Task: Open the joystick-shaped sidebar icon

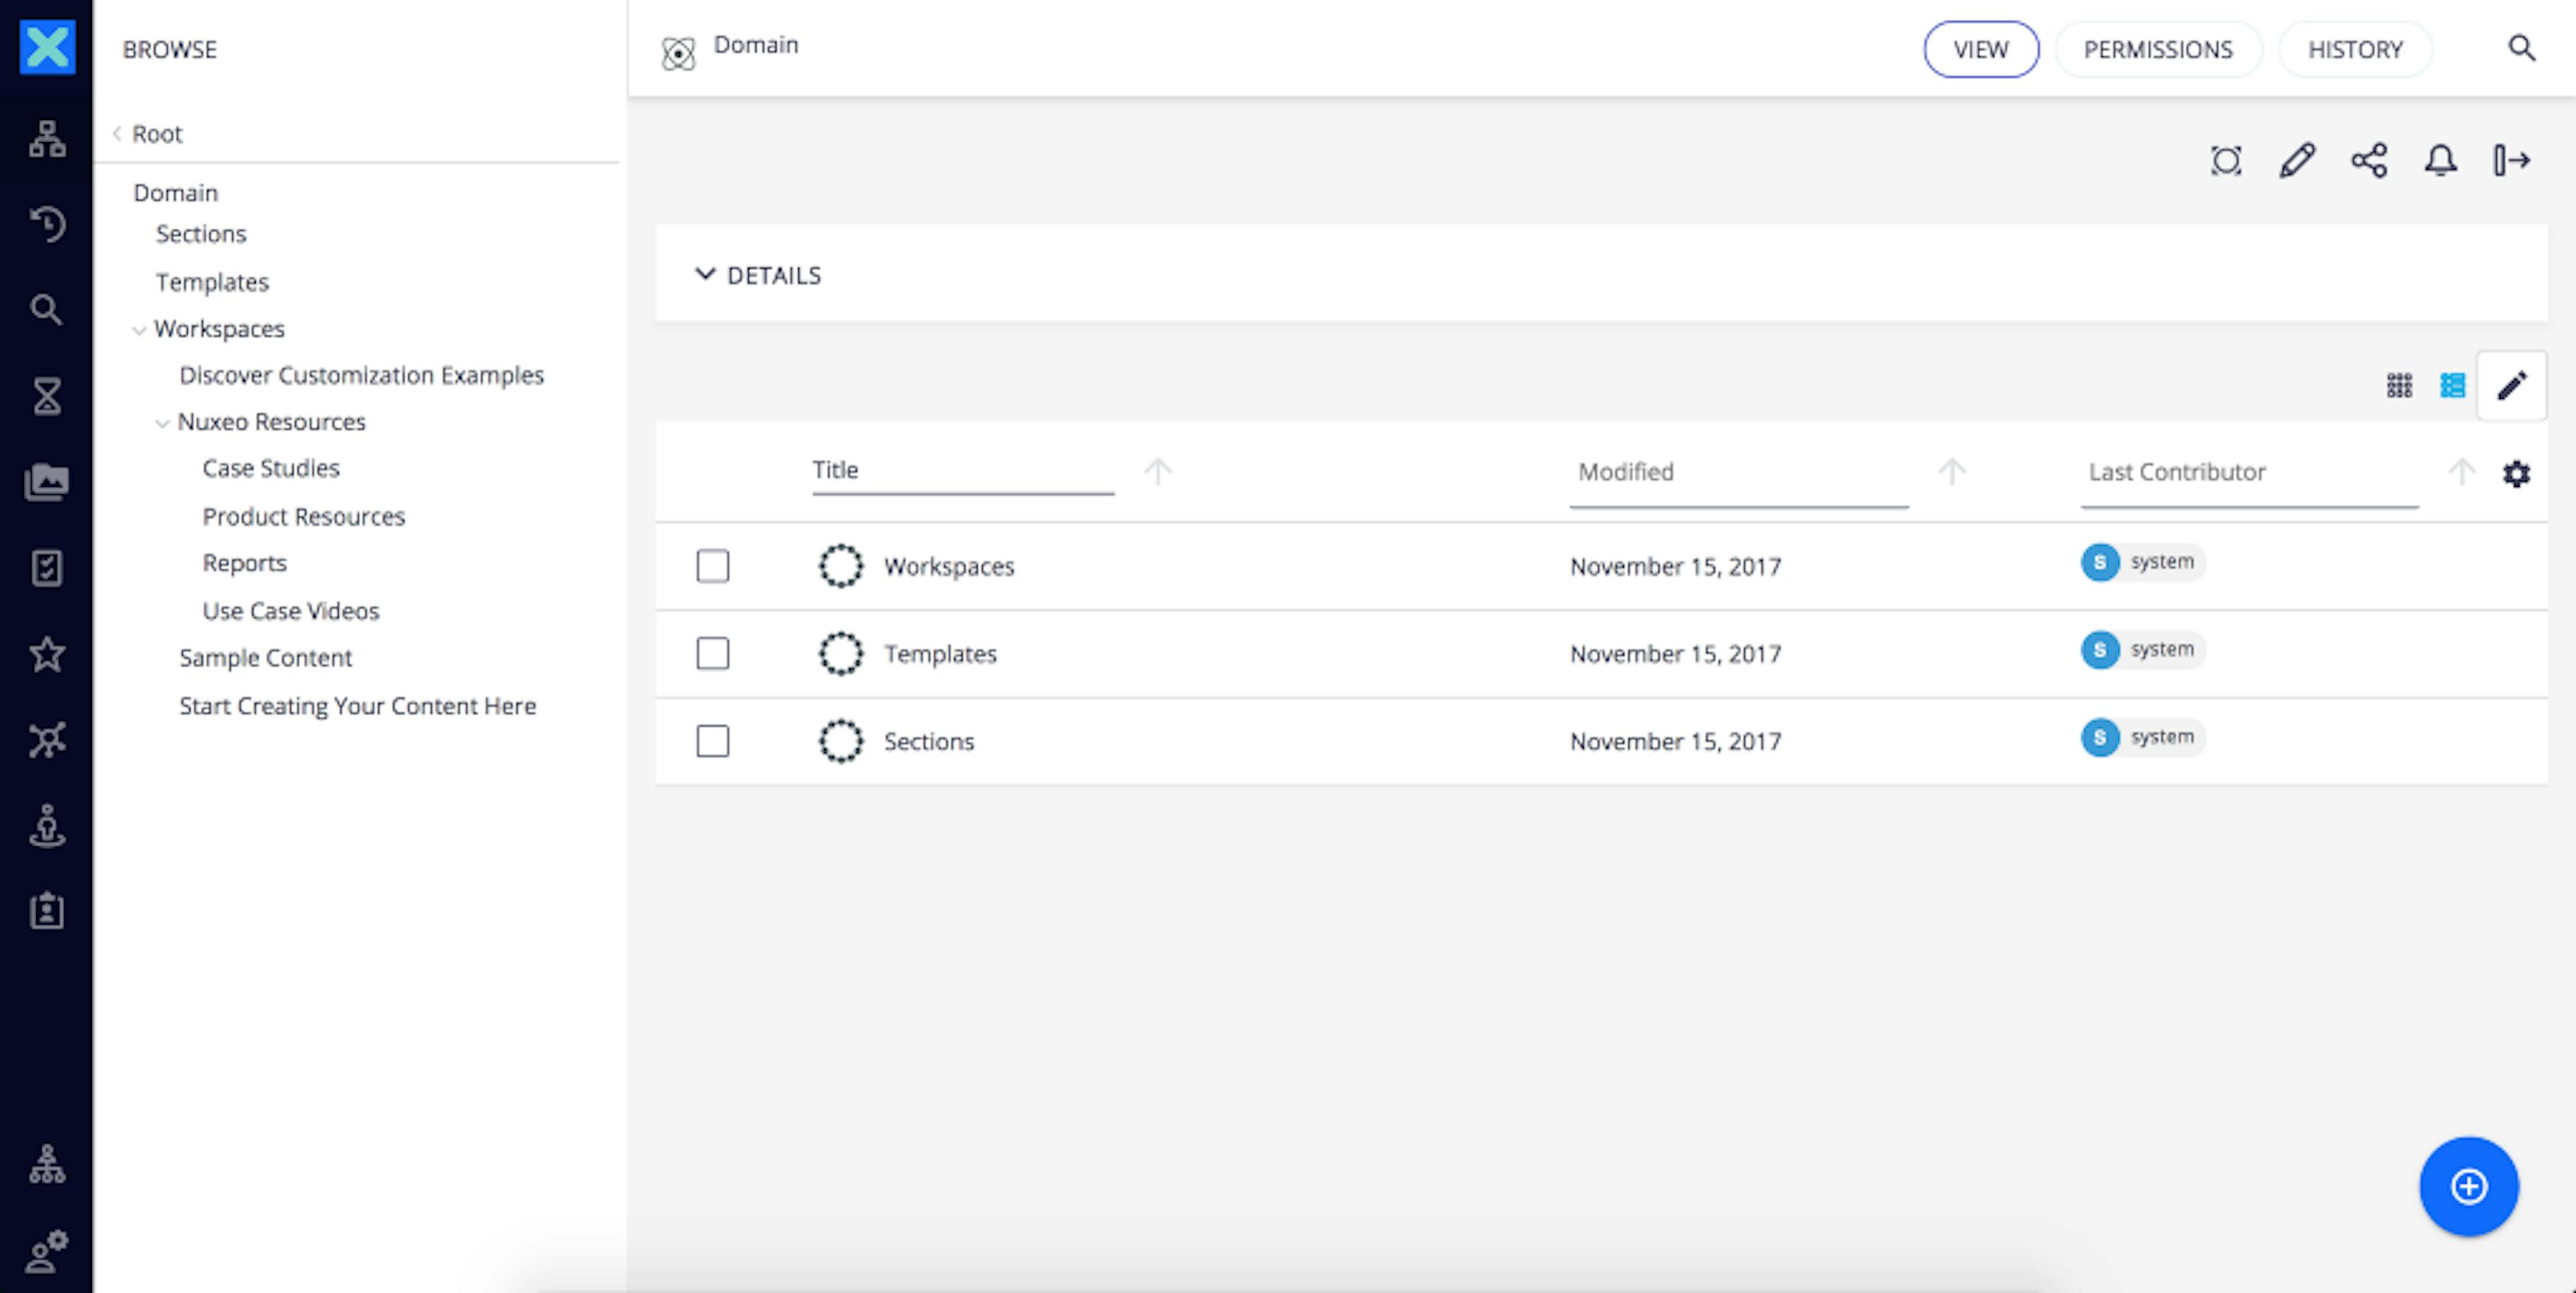Action: [x=47, y=826]
